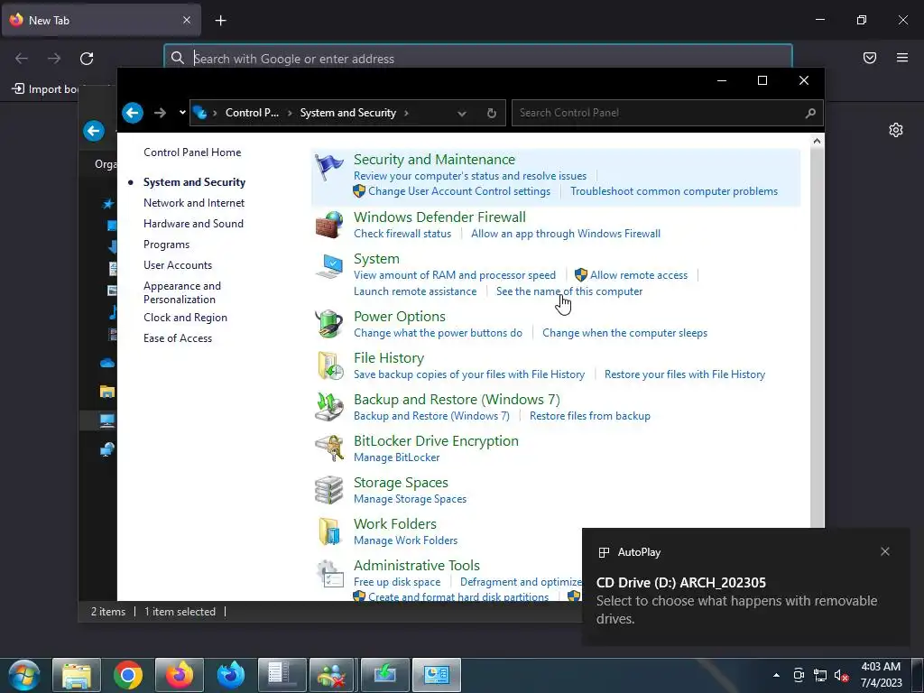Viewport: 924px width, 693px height.
Task: Click Change User Account Control settings
Action: click(x=459, y=191)
